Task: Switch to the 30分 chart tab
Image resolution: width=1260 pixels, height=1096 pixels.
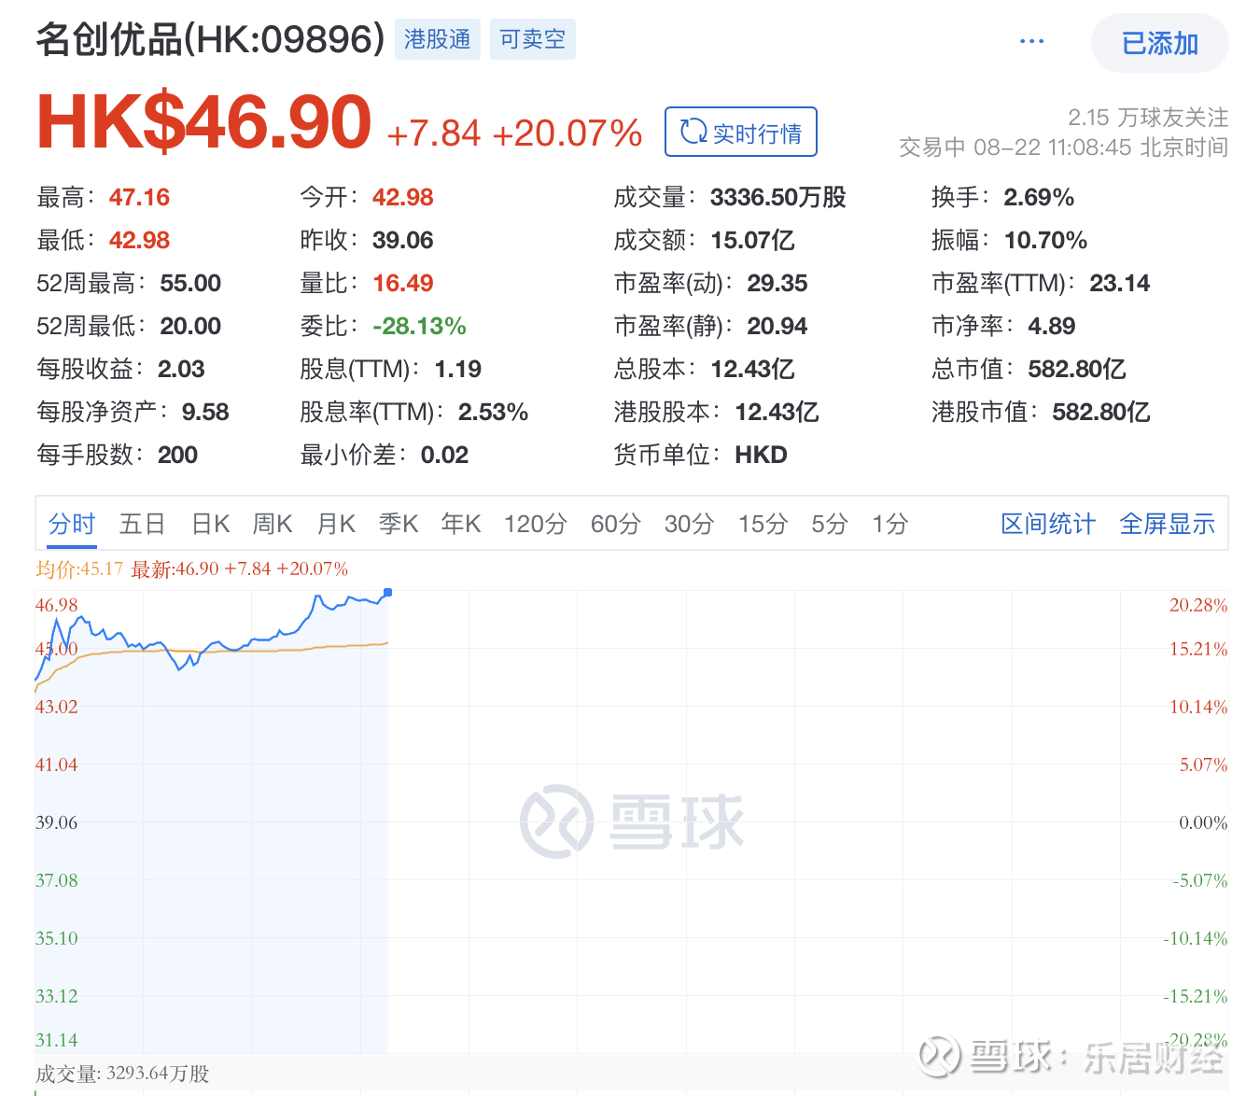Action: 689,524
